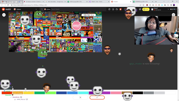
Task: Select the dark blue color swatch
Action: 62,93
